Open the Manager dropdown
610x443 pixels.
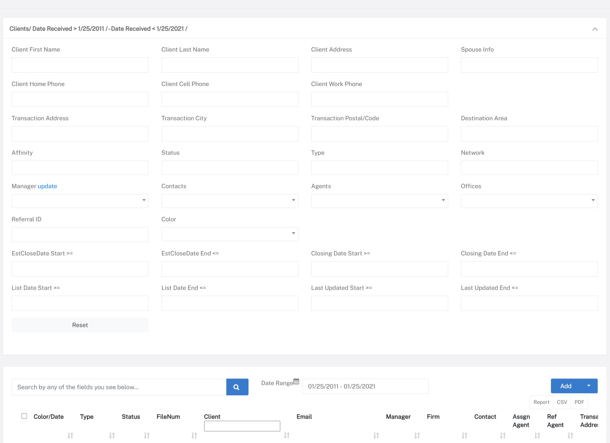point(80,201)
